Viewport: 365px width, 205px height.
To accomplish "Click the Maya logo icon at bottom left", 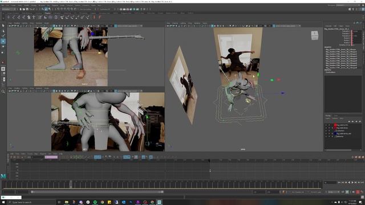I will [3, 176].
